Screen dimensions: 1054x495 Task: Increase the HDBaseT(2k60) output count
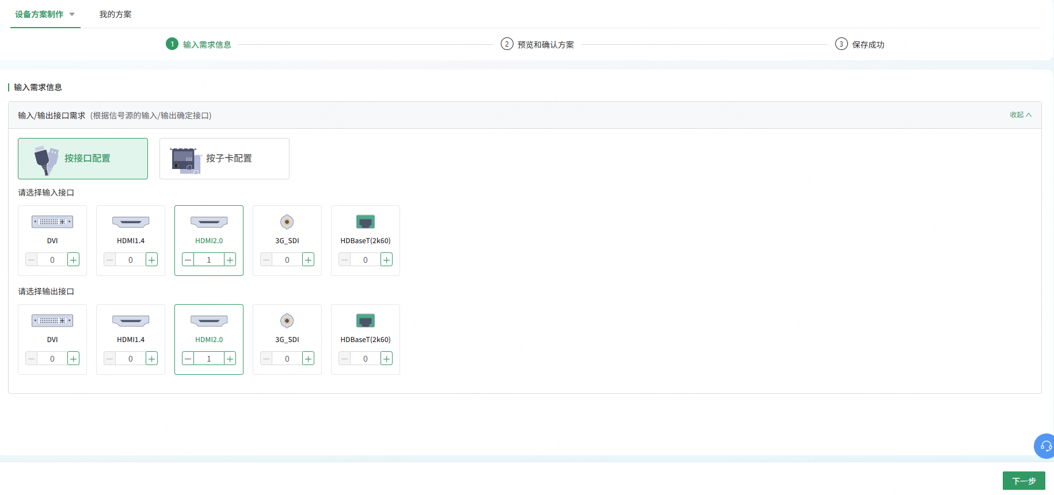coord(387,359)
